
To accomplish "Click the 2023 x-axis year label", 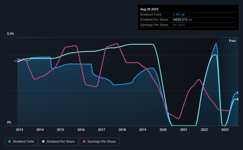I will 225,130.
